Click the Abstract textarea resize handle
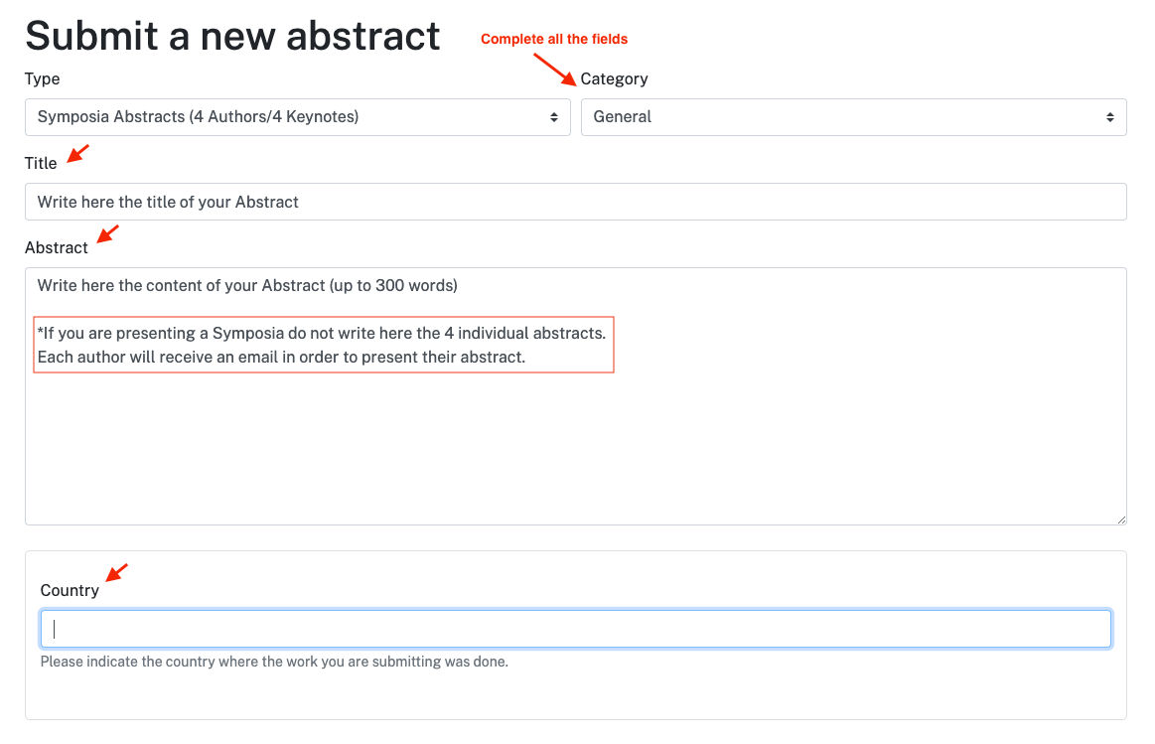 pos(1121,520)
